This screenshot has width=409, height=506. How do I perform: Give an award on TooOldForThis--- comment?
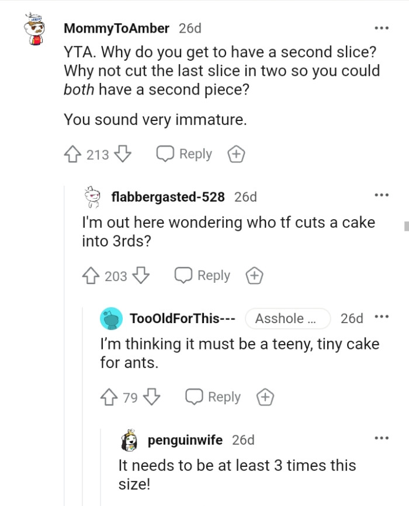coord(265,397)
